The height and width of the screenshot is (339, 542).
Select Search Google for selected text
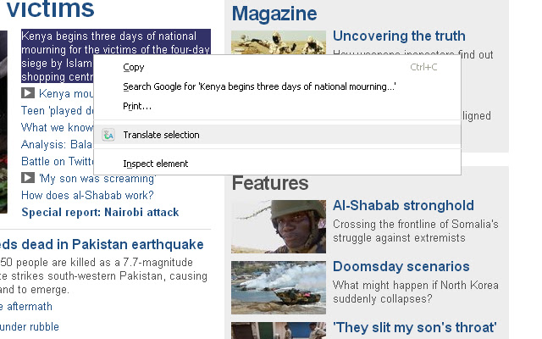tap(259, 86)
